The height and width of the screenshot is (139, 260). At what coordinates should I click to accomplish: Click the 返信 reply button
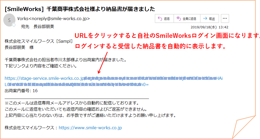(x=164, y=19)
